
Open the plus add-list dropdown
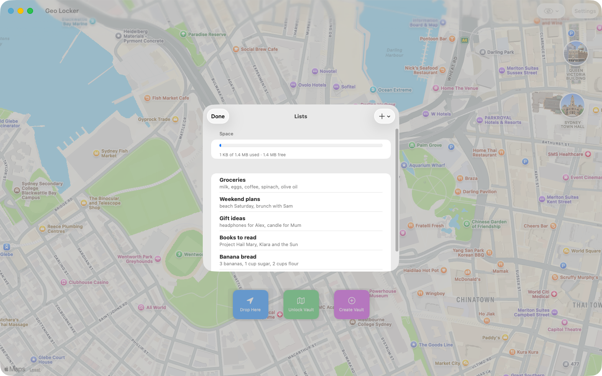coord(385,117)
